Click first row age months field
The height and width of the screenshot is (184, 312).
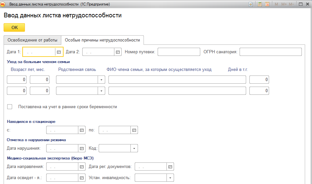coord(40,80)
